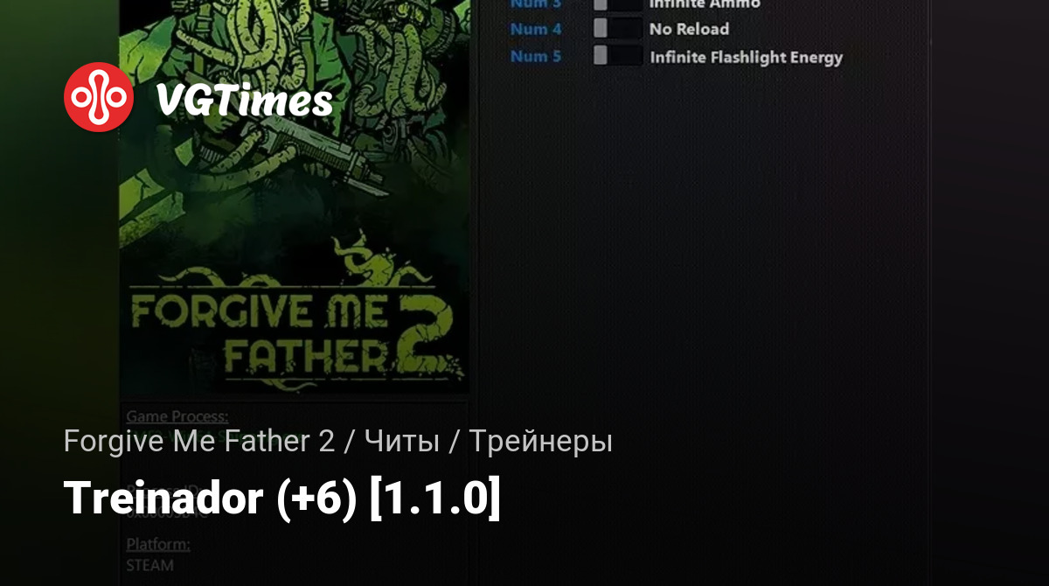
Task: Open the Читы breadcrumb section
Action: [400, 442]
